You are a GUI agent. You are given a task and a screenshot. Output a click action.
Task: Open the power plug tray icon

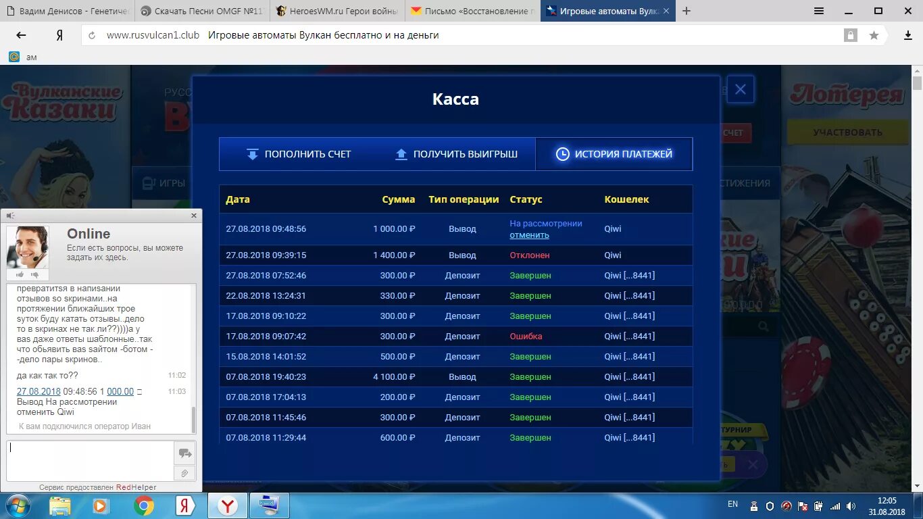tap(819, 505)
